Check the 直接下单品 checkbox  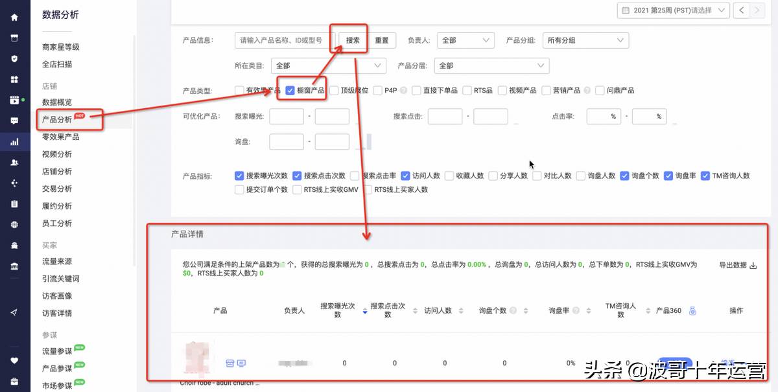coord(417,91)
